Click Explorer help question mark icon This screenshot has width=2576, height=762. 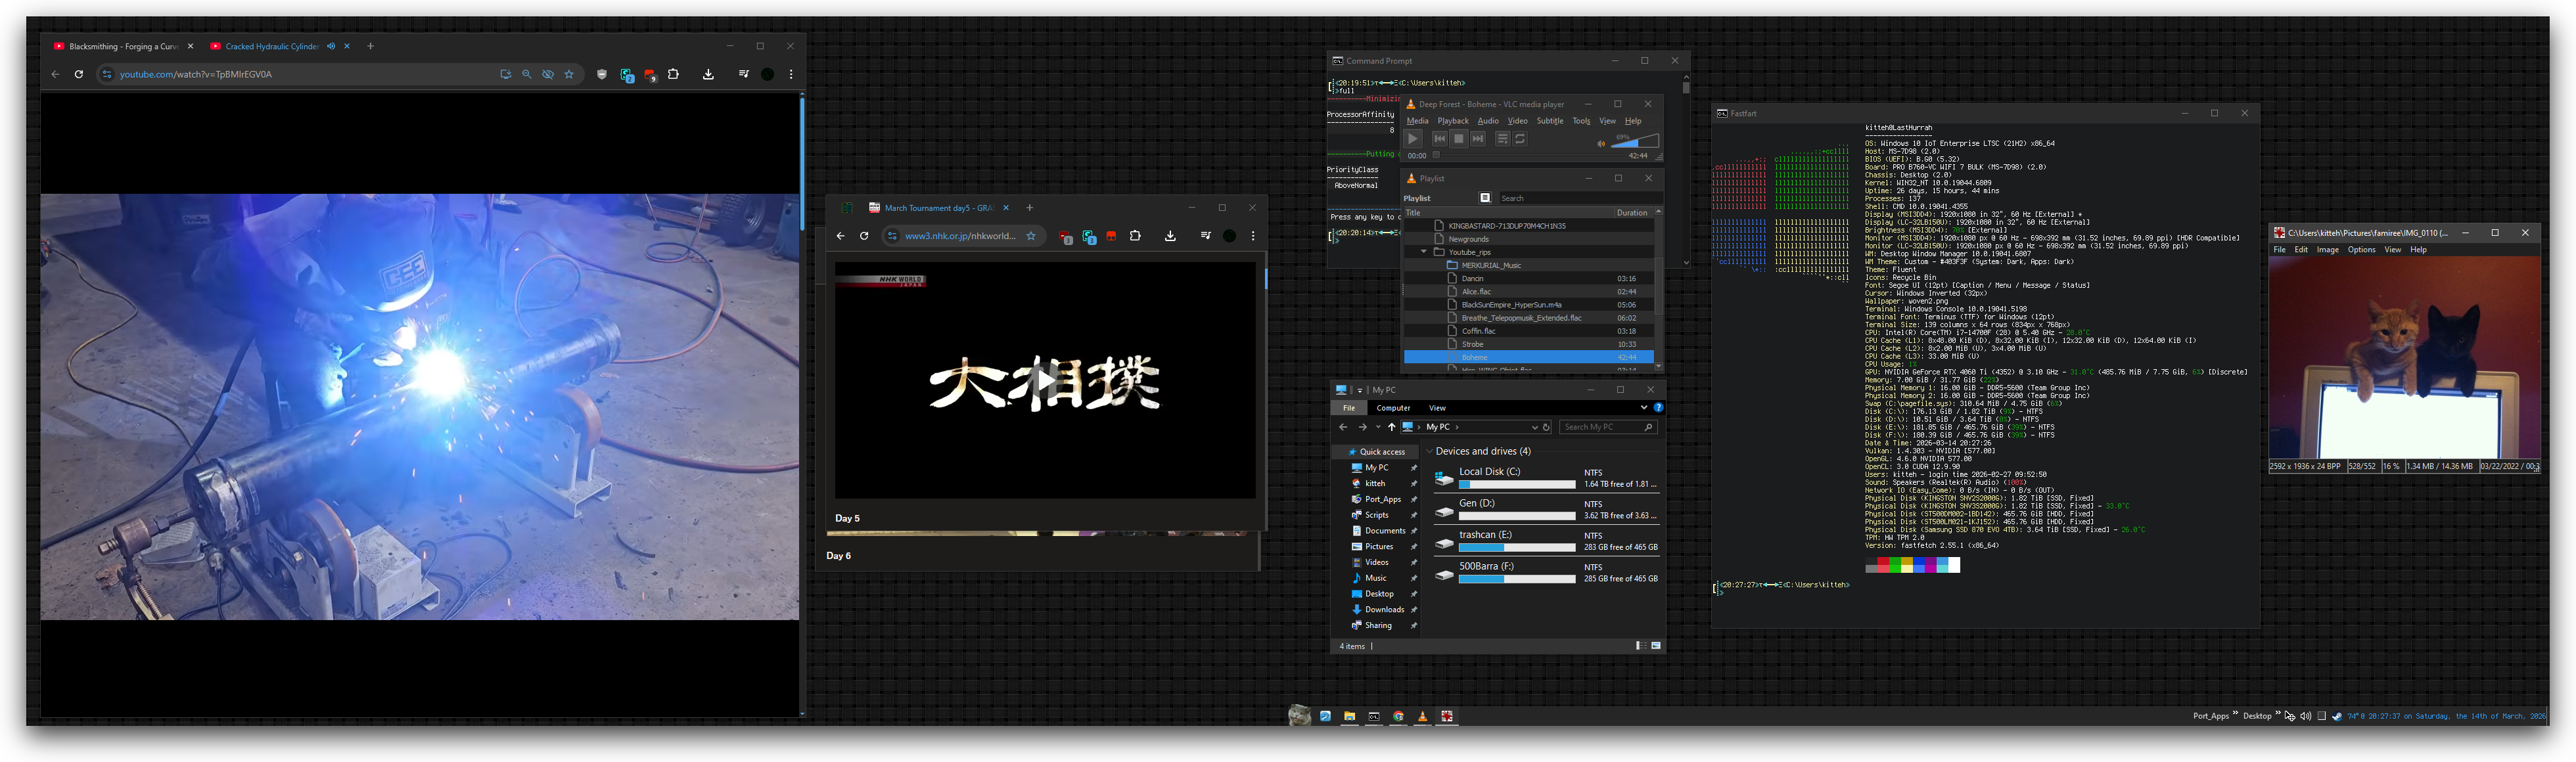click(1658, 408)
